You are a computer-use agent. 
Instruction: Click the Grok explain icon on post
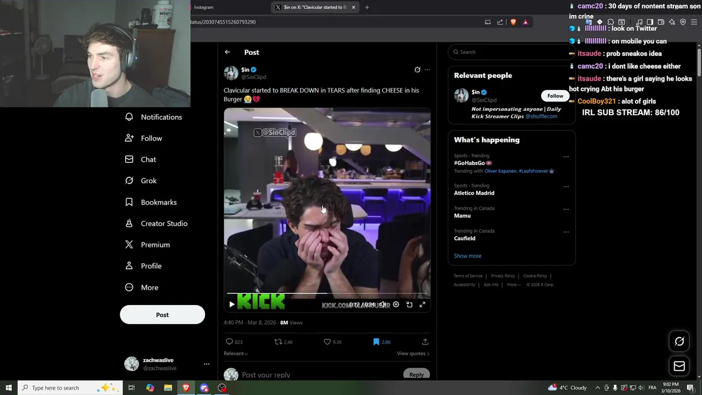click(x=417, y=70)
